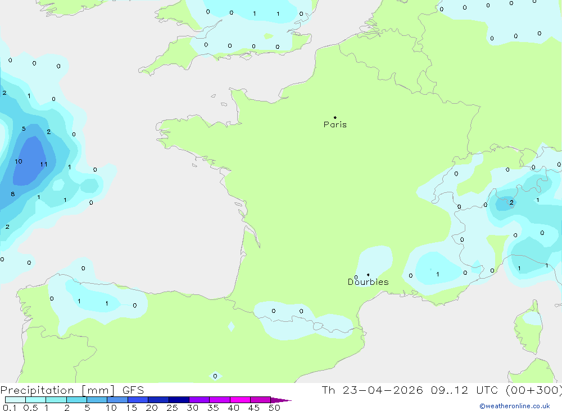
Task: Click the Paris city dot marker
Action: coord(335,117)
